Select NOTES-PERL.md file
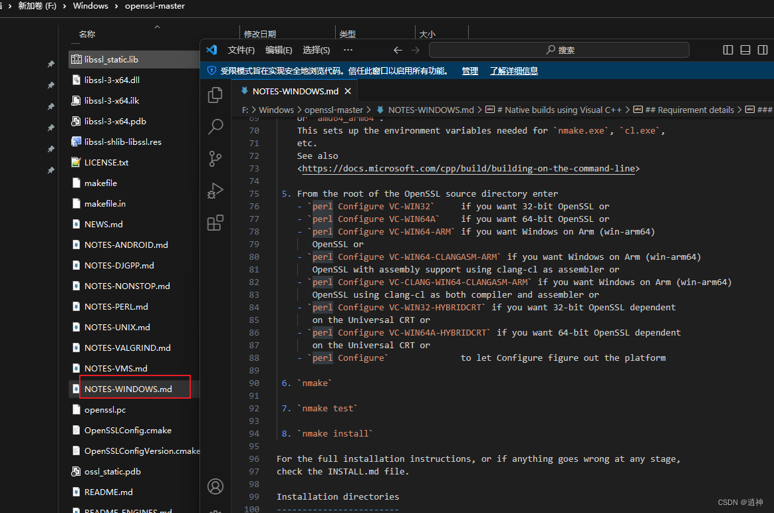This screenshot has height=513, width=774. point(116,307)
